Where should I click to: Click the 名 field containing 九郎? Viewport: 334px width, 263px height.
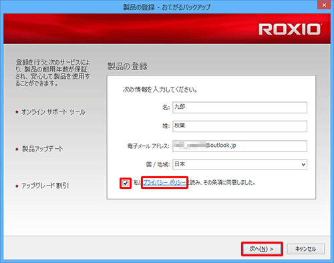coord(240,107)
